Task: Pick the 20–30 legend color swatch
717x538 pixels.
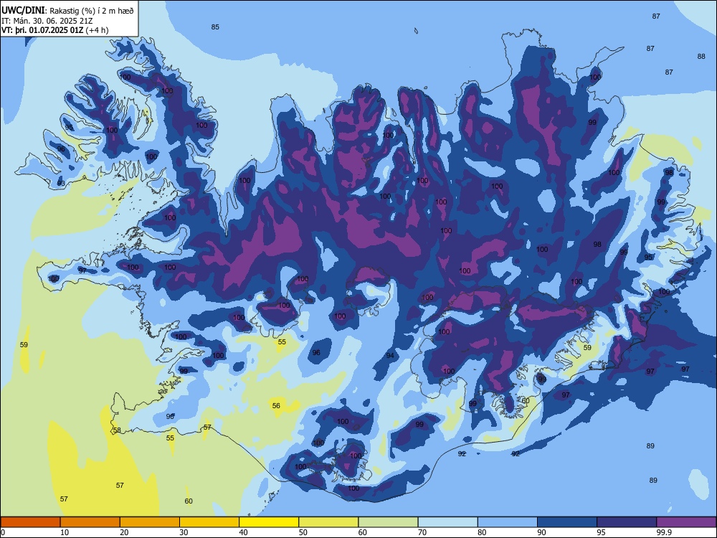Action: click(150, 522)
